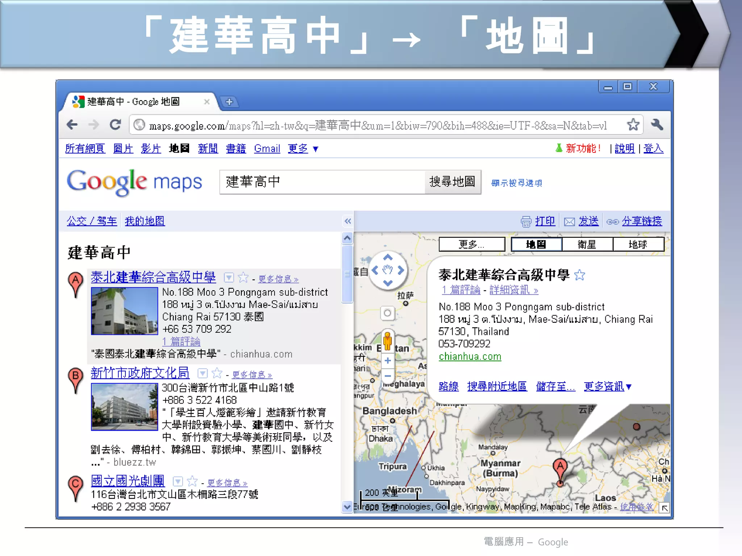Open the 我的地图 link
This screenshot has height=556, width=742.
pyautogui.click(x=145, y=221)
